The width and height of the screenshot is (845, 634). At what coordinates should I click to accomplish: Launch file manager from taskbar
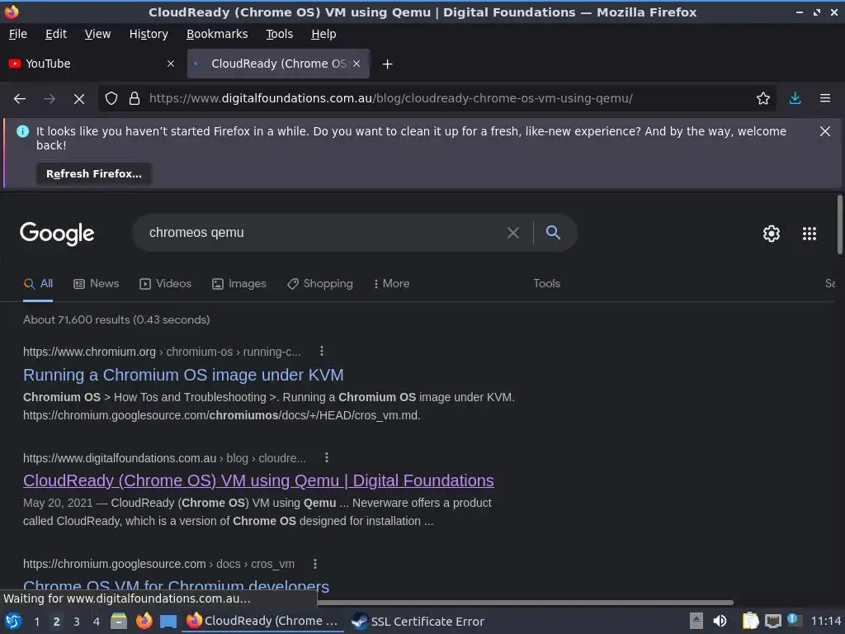pyautogui.click(x=119, y=621)
